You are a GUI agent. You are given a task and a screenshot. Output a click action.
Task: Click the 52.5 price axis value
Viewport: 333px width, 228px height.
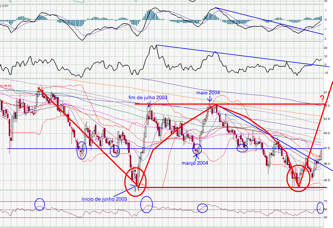point(327,119)
